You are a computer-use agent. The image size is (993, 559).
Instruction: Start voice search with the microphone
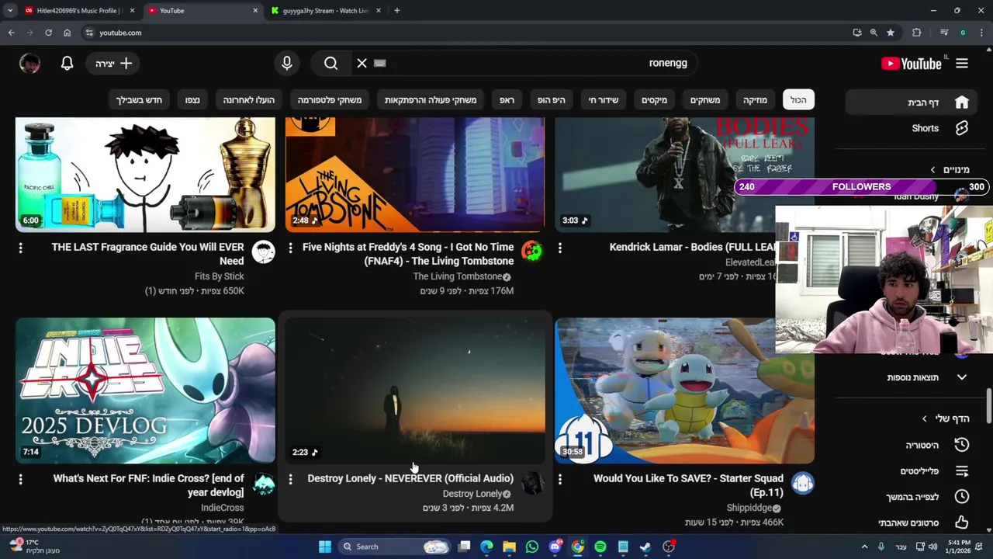point(287,64)
